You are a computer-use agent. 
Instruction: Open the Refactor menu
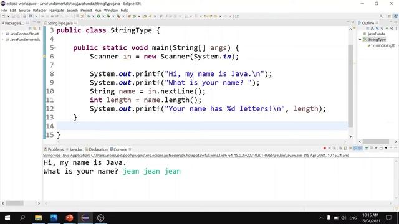pos(40,10)
